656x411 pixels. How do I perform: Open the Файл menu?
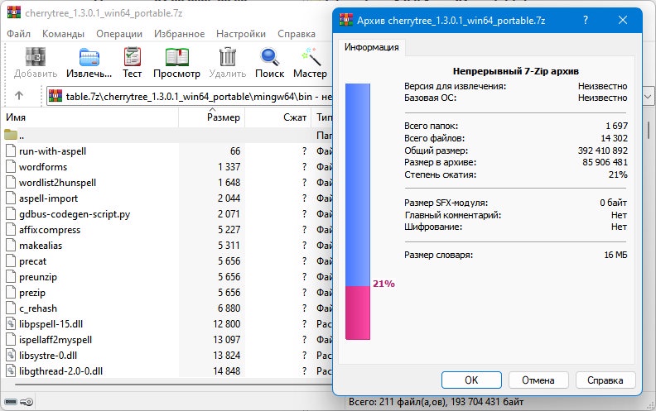pyautogui.click(x=18, y=34)
